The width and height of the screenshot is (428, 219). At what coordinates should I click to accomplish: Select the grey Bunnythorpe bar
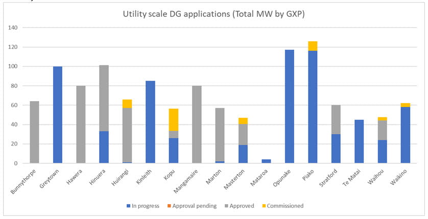coord(34,132)
